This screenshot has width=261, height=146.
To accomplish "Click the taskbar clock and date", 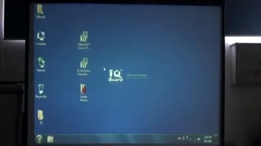I will (x=208, y=139).
